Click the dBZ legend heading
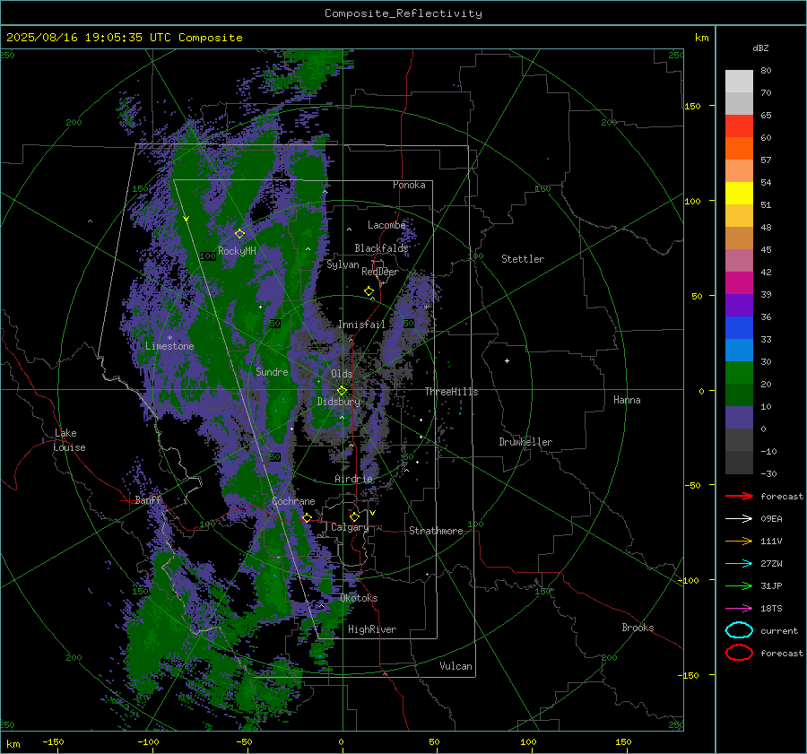Screen dimensions: 807x754 (760, 48)
